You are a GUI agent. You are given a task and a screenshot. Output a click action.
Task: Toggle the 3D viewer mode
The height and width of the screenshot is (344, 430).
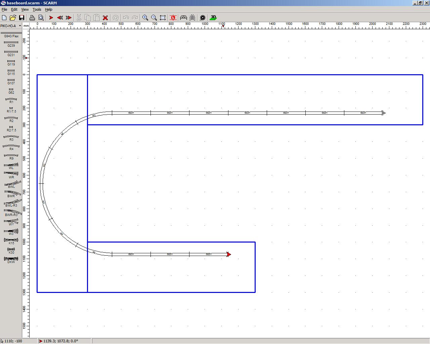[213, 17]
